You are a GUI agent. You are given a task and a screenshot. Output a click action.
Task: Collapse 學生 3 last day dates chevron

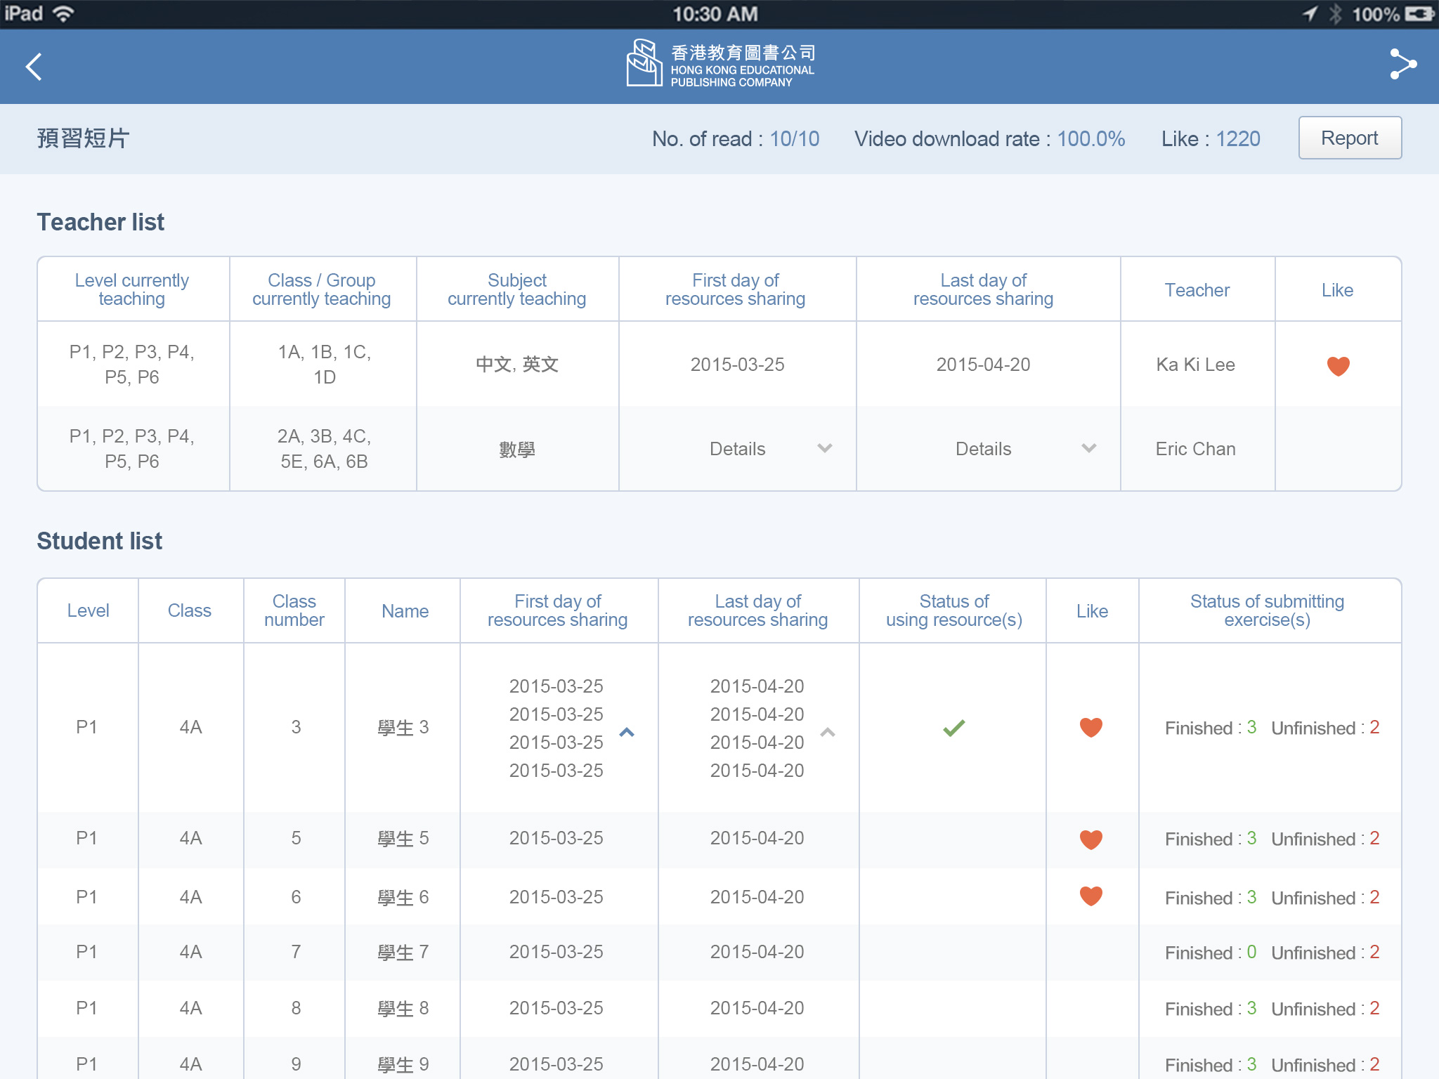tap(828, 733)
